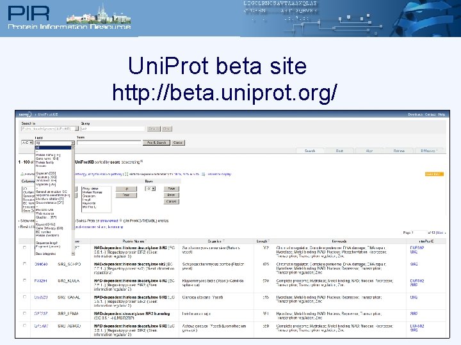Tick the checkbox for entry SIR2_KLULA
This screenshot has height=345, width=461.
[x=25, y=280]
